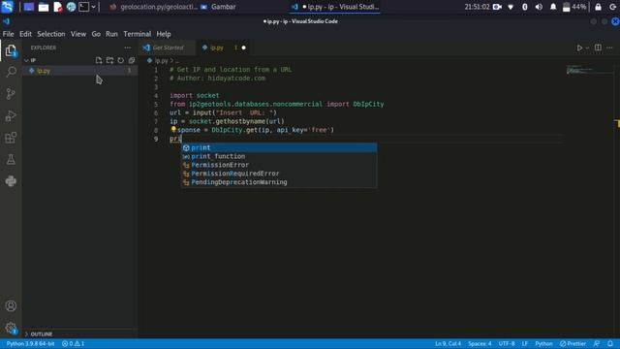Screen dimensions: 620x349
Task: Open editor more actions menu
Action: (609, 48)
